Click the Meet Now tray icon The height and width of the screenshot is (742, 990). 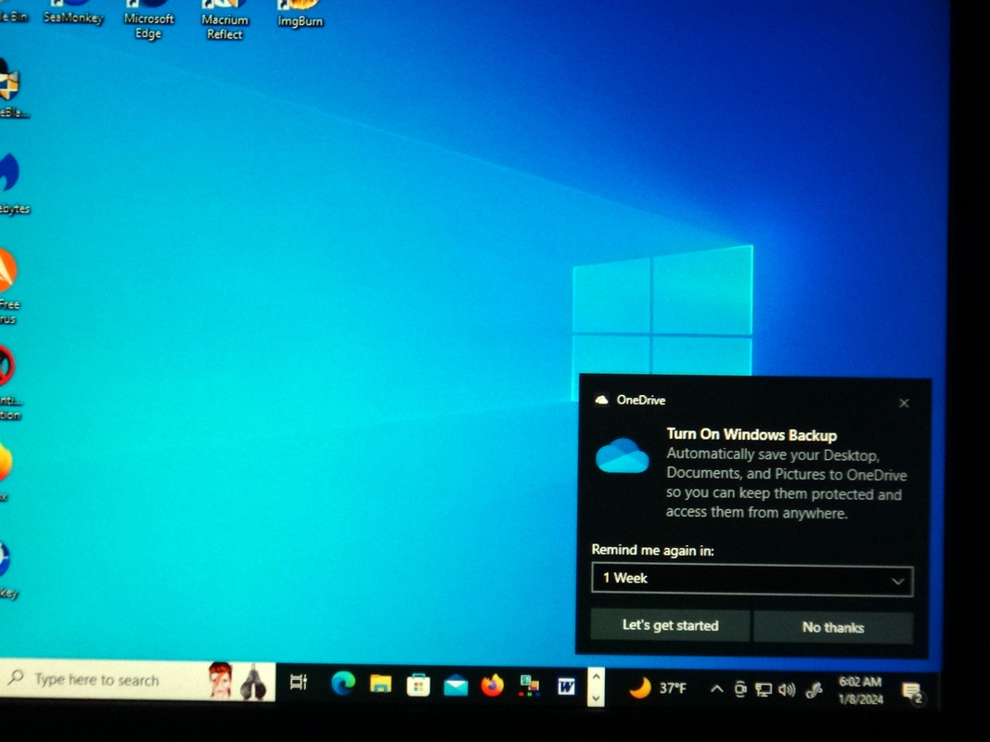[740, 690]
